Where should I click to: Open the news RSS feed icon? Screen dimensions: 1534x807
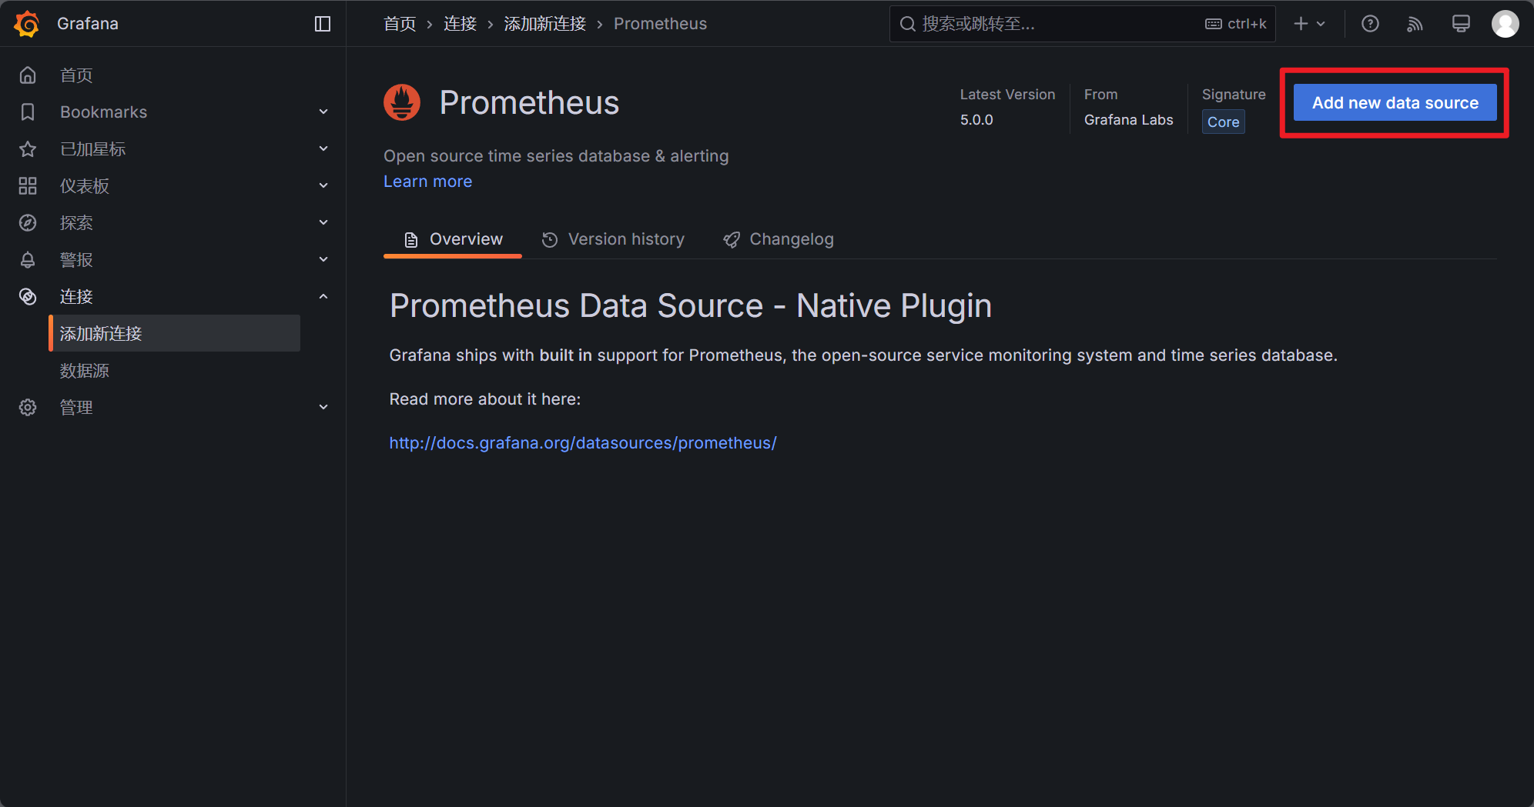click(x=1415, y=24)
